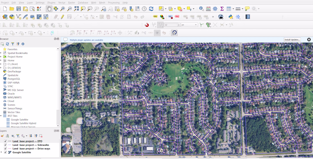Click the Filter Browser funnel icon
The width and height of the screenshot is (313, 159).
coord(13,44)
